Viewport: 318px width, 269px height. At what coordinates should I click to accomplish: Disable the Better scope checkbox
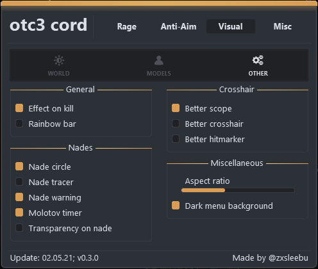click(176, 108)
